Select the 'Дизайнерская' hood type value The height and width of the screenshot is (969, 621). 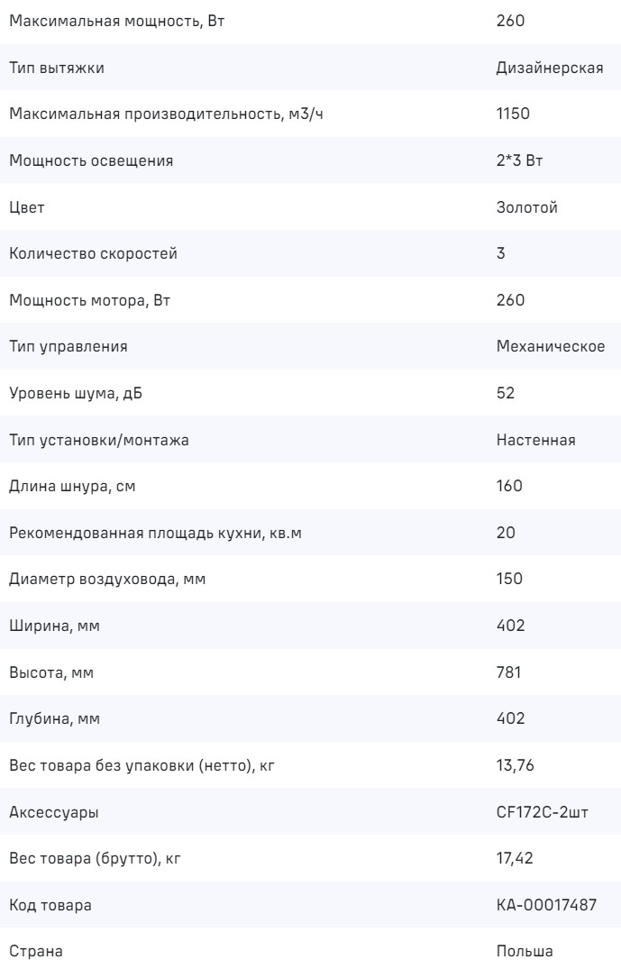[549, 68]
